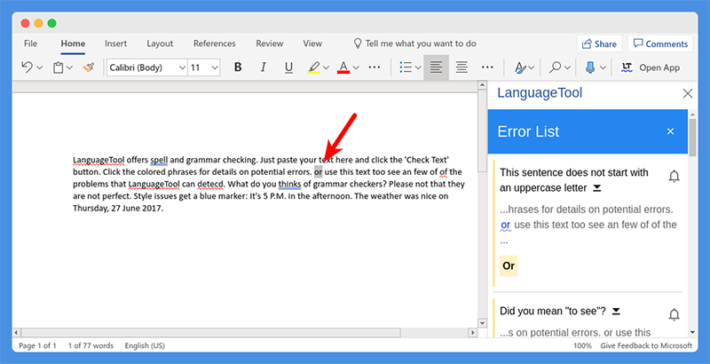Image resolution: width=710 pixels, height=364 pixels.
Task: Click document scrollbar up arrow
Action: click(482, 85)
